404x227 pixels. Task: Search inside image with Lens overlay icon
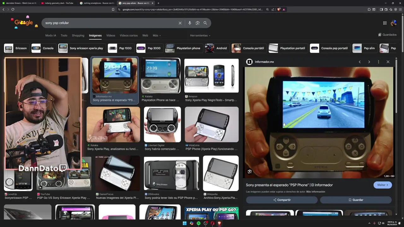click(x=250, y=172)
